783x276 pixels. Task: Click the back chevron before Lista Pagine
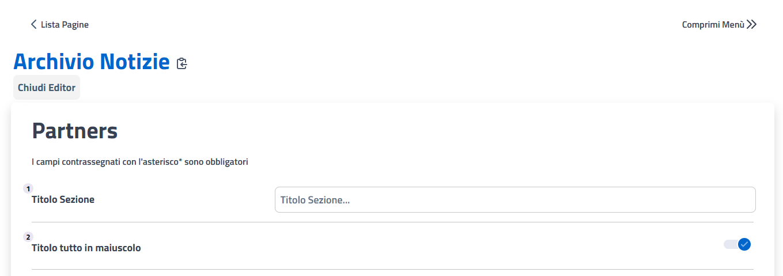pyautogui.click(x=33, y=24)
